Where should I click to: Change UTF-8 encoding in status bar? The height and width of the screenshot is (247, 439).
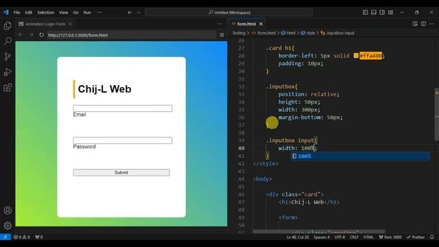[340, 237]
